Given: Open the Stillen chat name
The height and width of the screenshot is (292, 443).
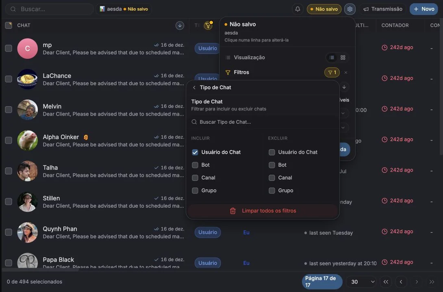Looking at the screenshot, I should [51, 198].
